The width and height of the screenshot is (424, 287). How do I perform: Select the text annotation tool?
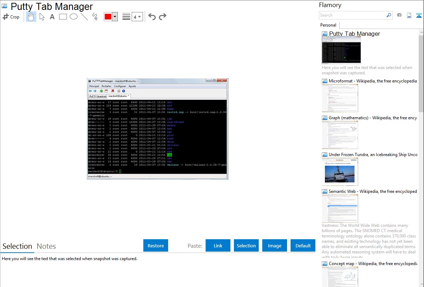pyautogui.click(x=52, y=17)
